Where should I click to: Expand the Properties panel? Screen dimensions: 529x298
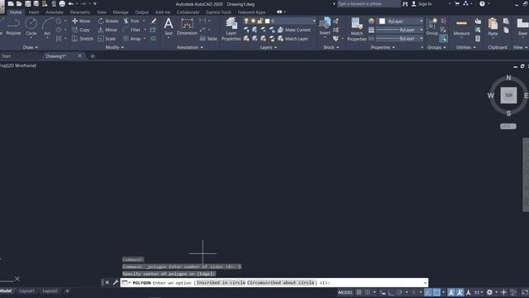[x=383, y=48]
